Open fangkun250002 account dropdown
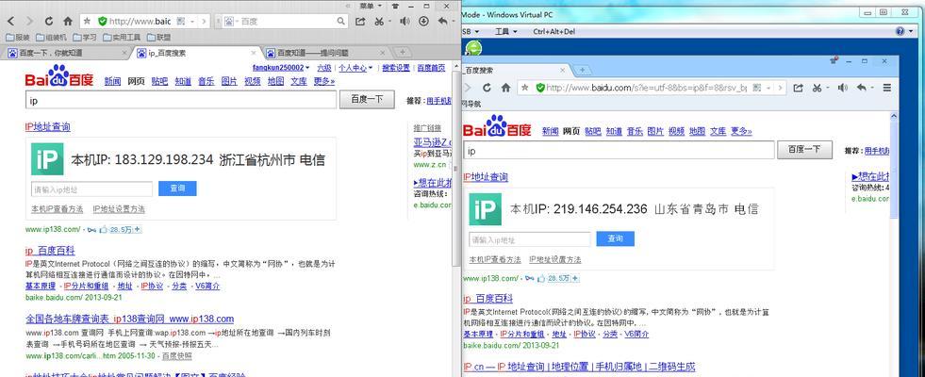925x377 pixels. 281,68
